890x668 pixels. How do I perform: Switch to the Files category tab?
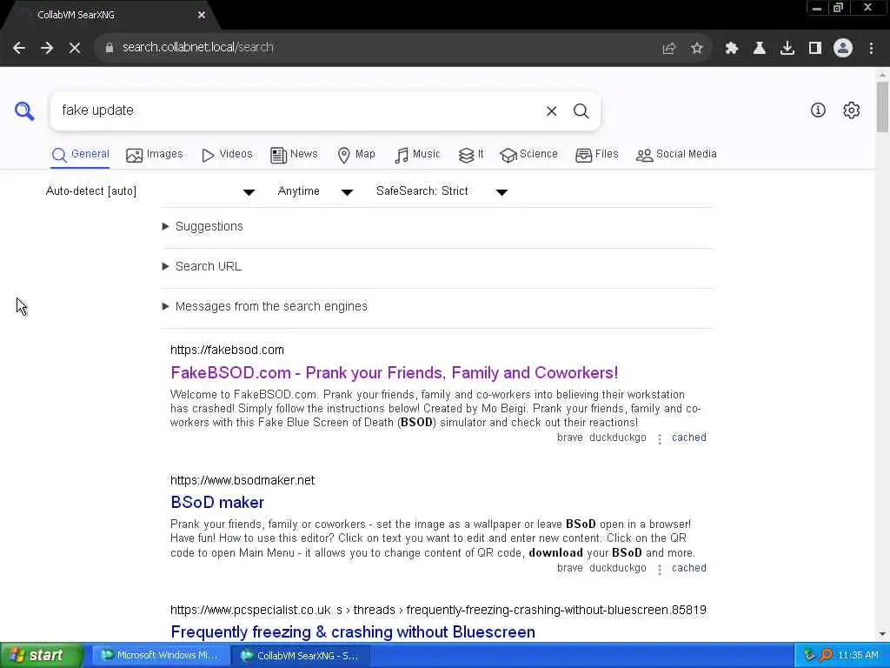[596, 155]
